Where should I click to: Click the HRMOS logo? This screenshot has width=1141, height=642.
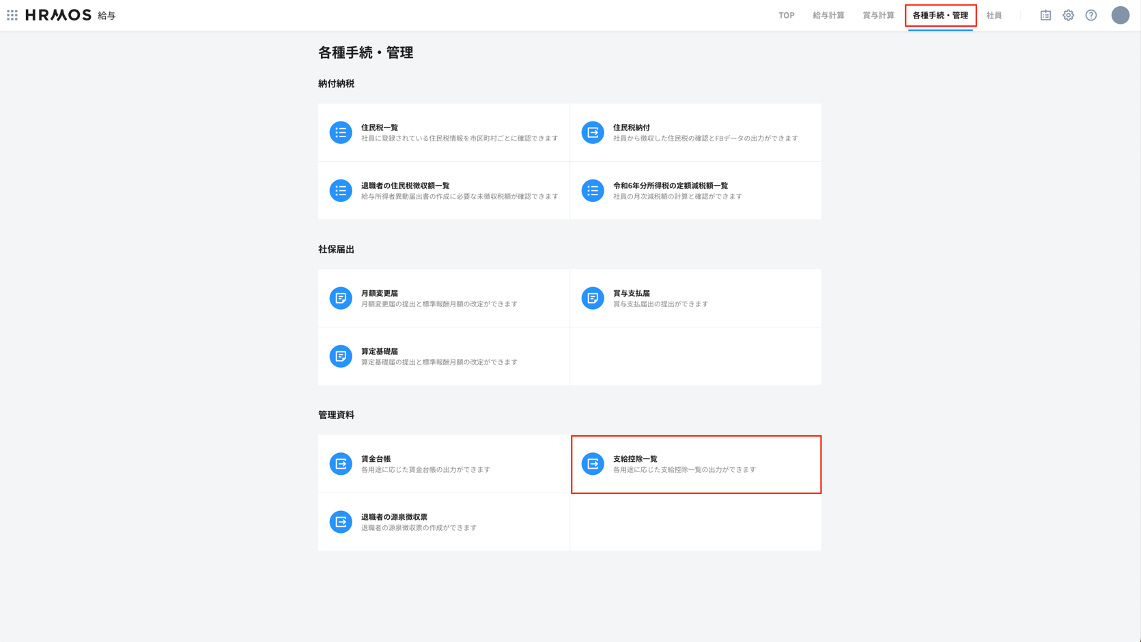point(58,15)
